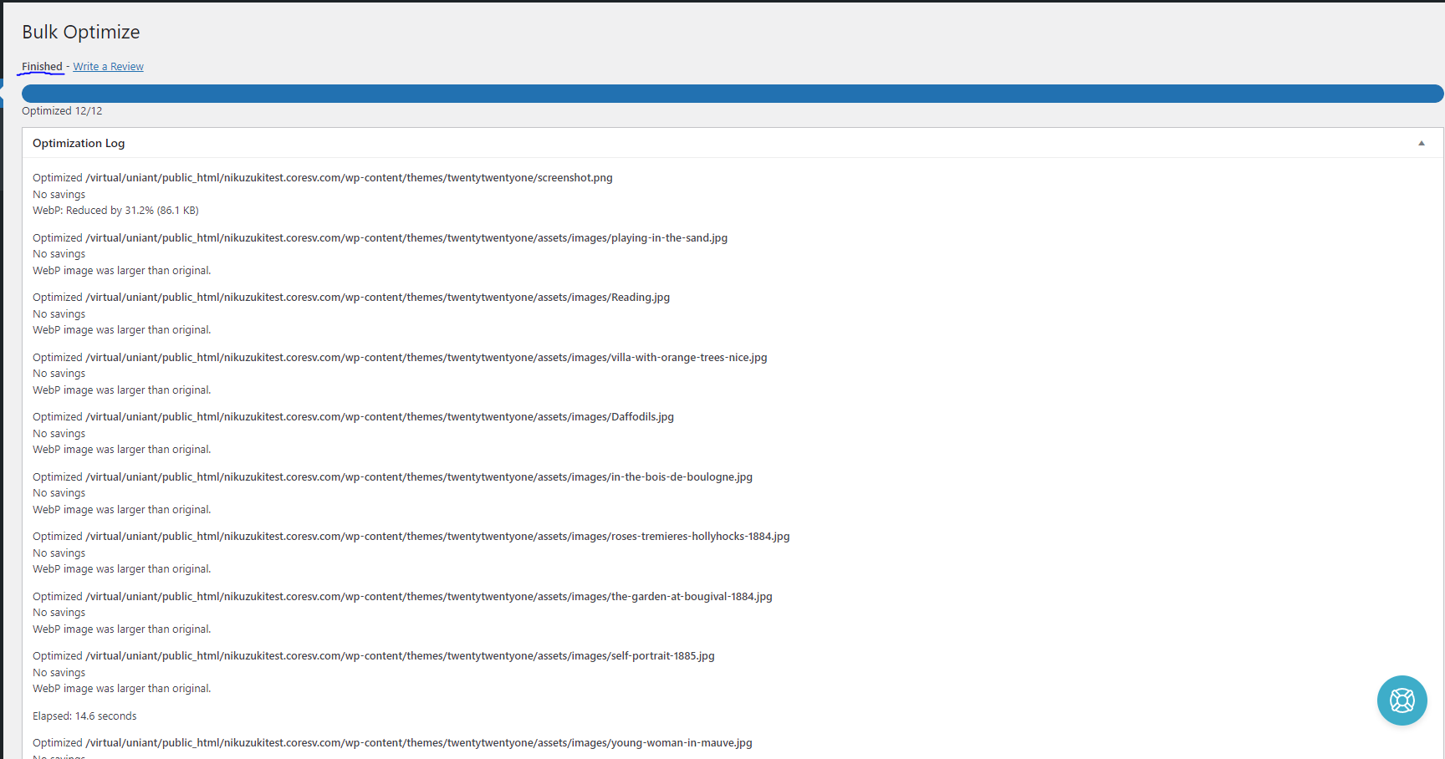Screen dimensions: 1445x759
Task: Click the completed blue progress bar
Action: (732, 94)
